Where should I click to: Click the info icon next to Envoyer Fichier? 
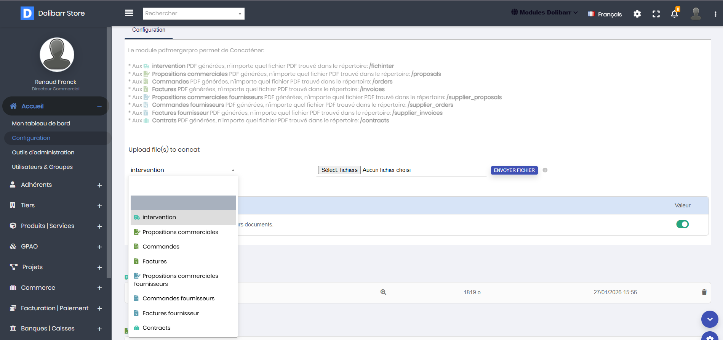[545, 170]
